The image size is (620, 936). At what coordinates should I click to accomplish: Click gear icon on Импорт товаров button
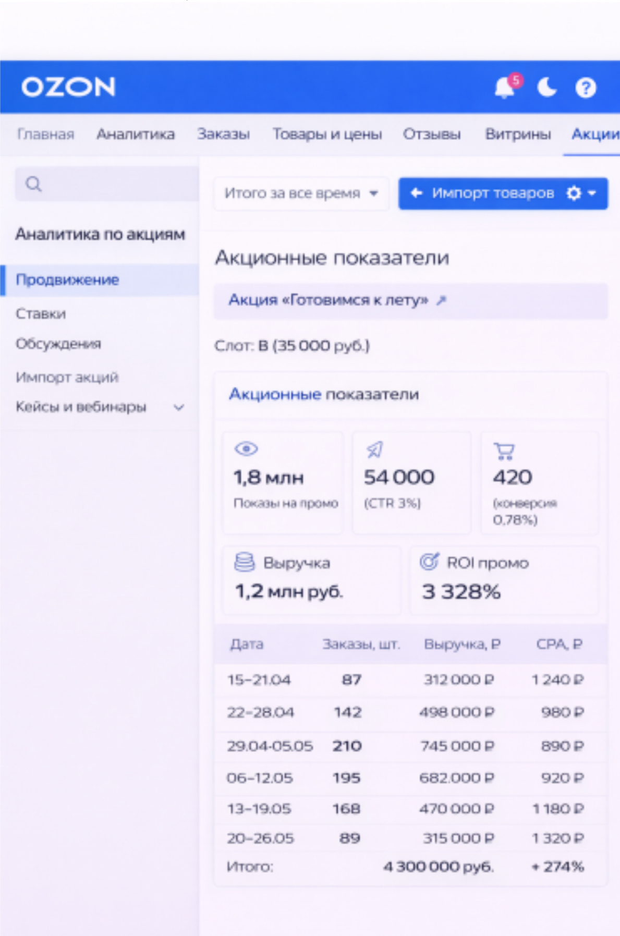click(574, 193)
